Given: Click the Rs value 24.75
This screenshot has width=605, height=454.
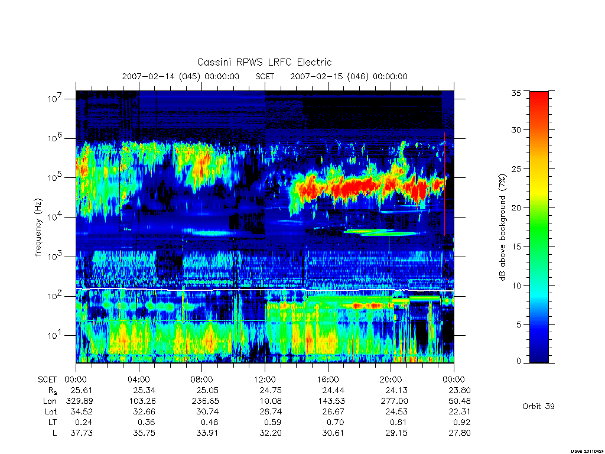Looking at the screenshot, I should click(271, 390).
